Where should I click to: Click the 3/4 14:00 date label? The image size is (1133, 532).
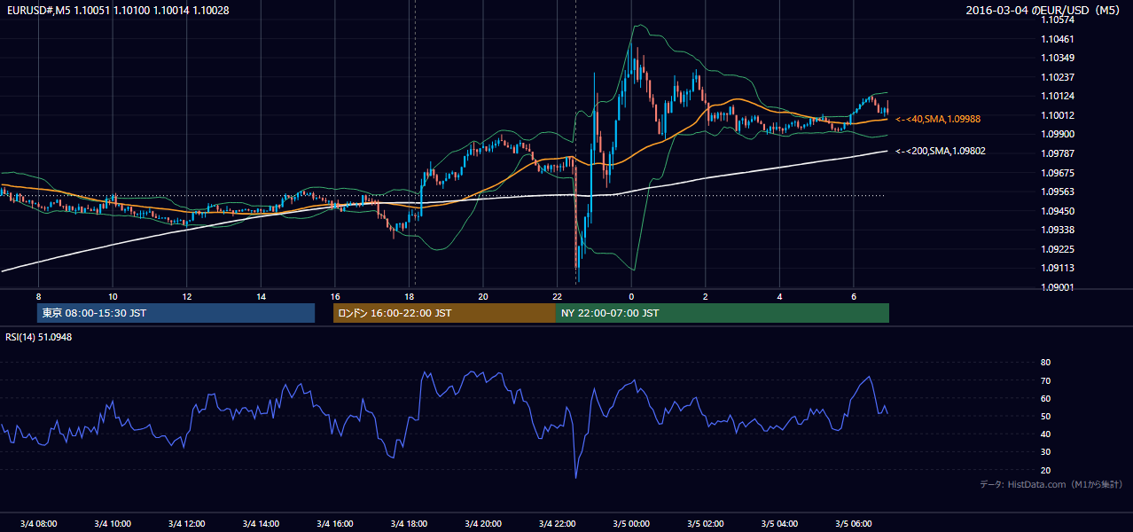261,523
